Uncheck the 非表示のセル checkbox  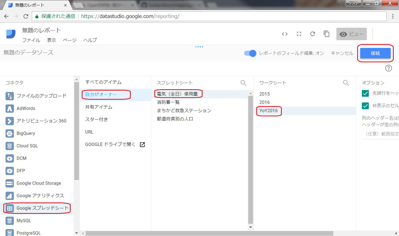click(365, 106)
